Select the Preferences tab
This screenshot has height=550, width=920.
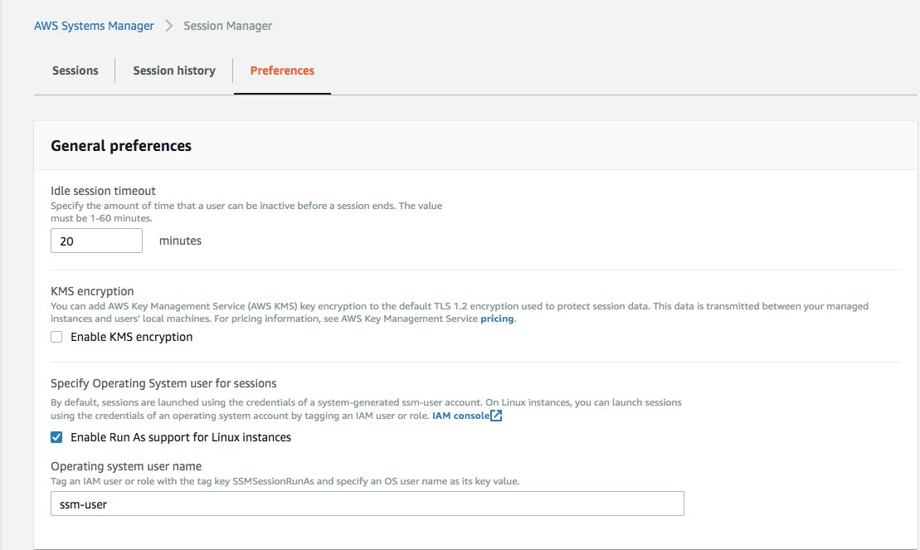point(282,71)
